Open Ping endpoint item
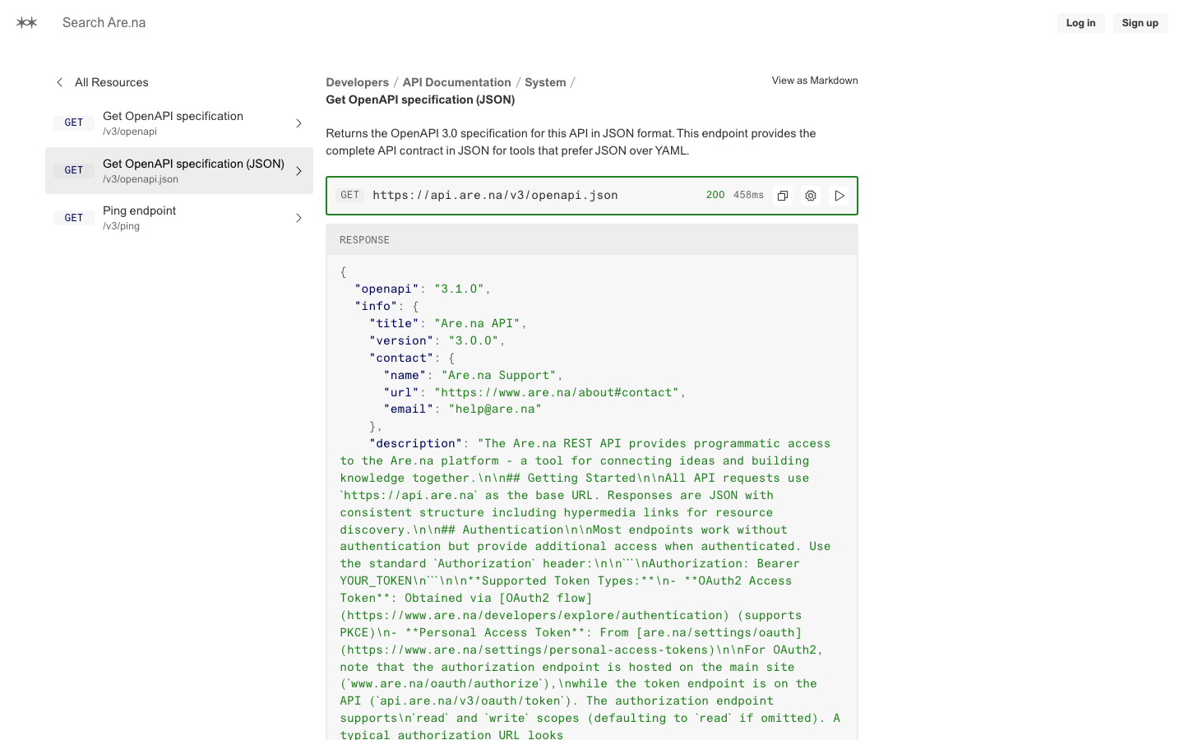Screen dimensions: 1184x740 [x=179, y=218]
